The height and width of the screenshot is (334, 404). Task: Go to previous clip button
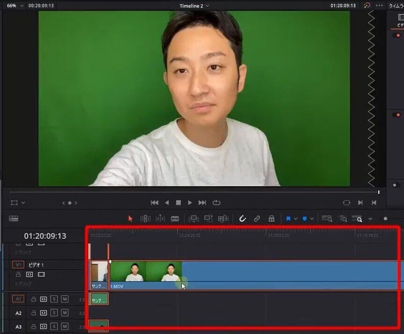click(x=374, y=203)
